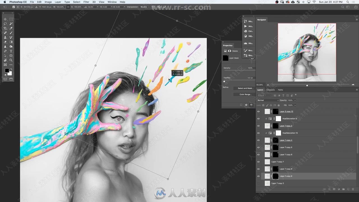This screenshot has width=359, height=202.
Task: Select the Brush tool
Action: (x=11, y=33)
